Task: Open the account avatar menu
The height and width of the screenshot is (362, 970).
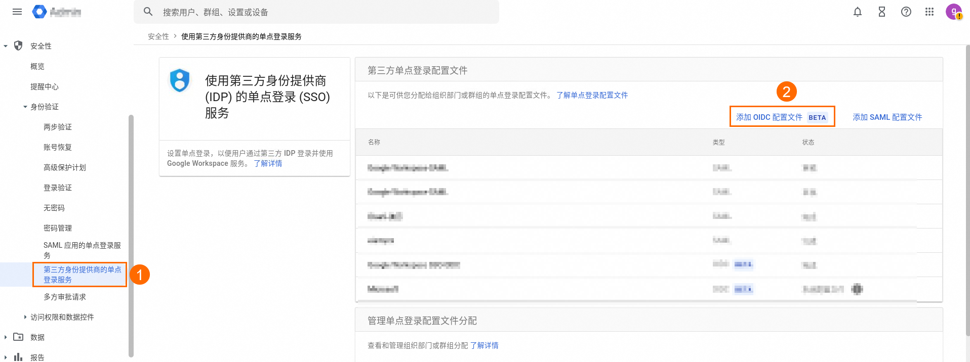Action: pos(953,12)
